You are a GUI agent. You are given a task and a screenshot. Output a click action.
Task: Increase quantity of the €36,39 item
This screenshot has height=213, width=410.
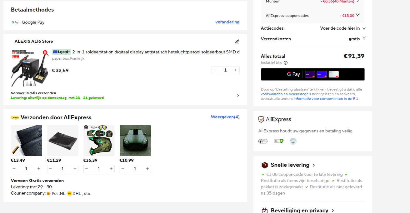(x=111, y=169)
